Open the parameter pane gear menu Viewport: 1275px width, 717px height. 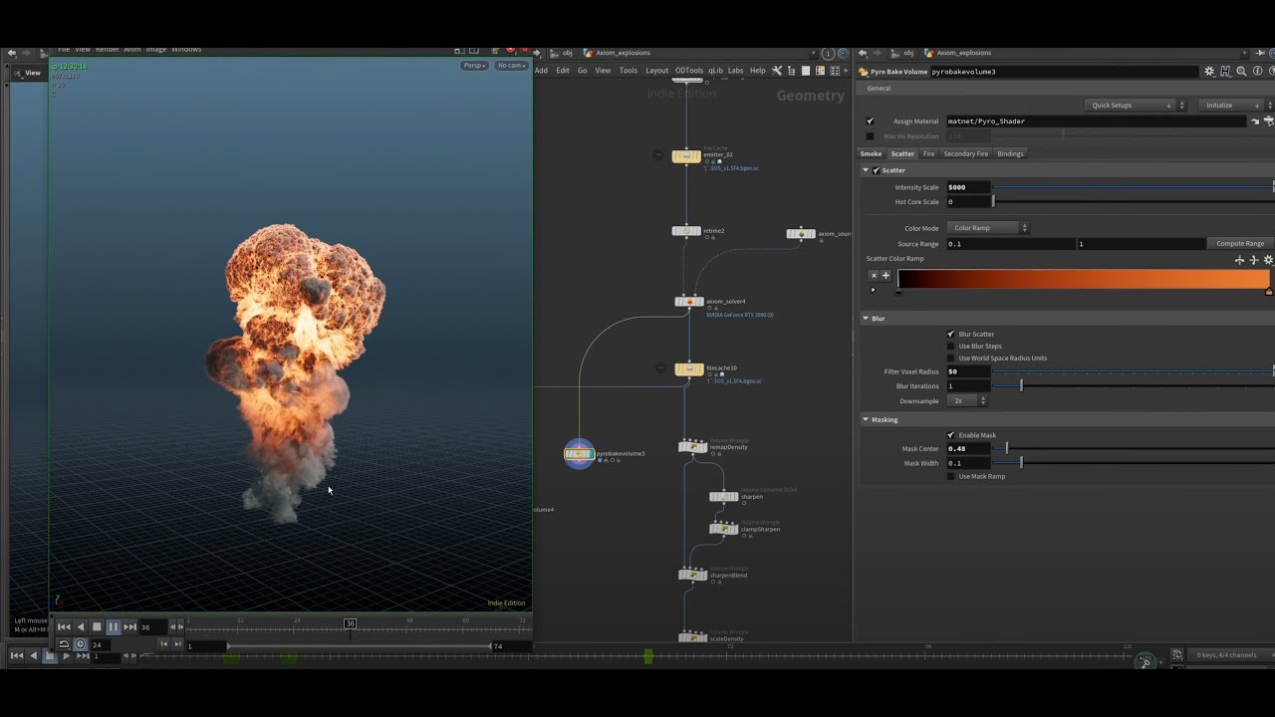coord(1209,72)
